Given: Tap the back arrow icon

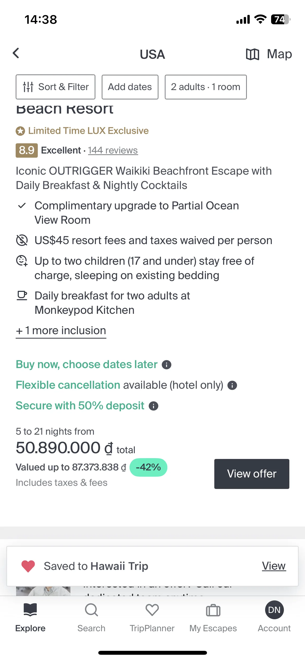Looking at the screenshot, I should [x=16, y=53].
